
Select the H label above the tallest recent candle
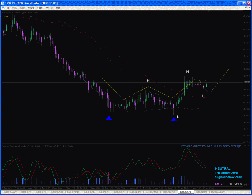pos(187,71)
